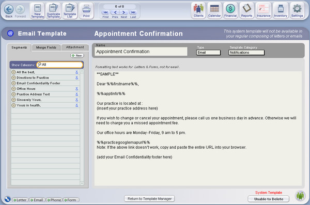Click round icon beside Yours in health
Screen dimensions: 310x205
click(x=13, y=105)
